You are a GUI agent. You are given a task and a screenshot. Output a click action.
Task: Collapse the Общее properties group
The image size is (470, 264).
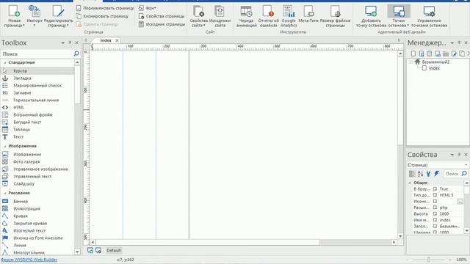pyautogui.click(x=410, y=183)
